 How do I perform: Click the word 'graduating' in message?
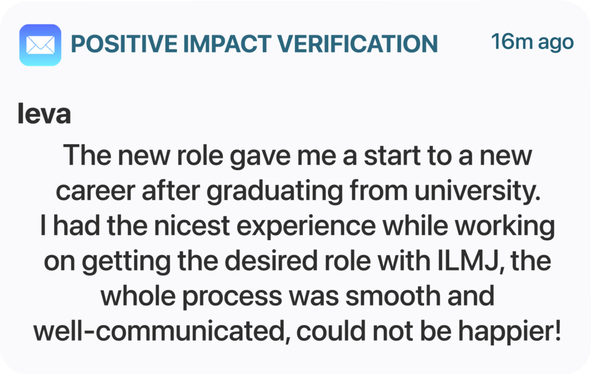[275, 191]
